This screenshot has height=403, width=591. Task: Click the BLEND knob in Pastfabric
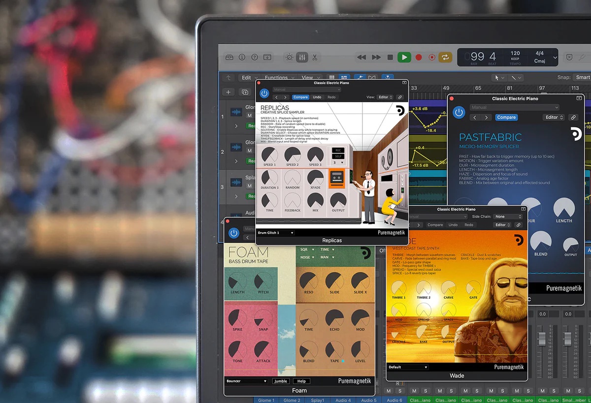(540, 241)
